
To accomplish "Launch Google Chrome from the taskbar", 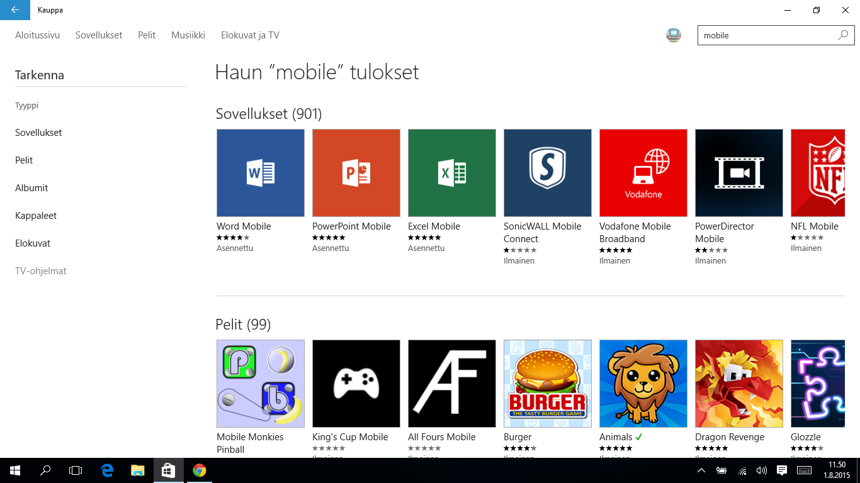I will [199, 470].
